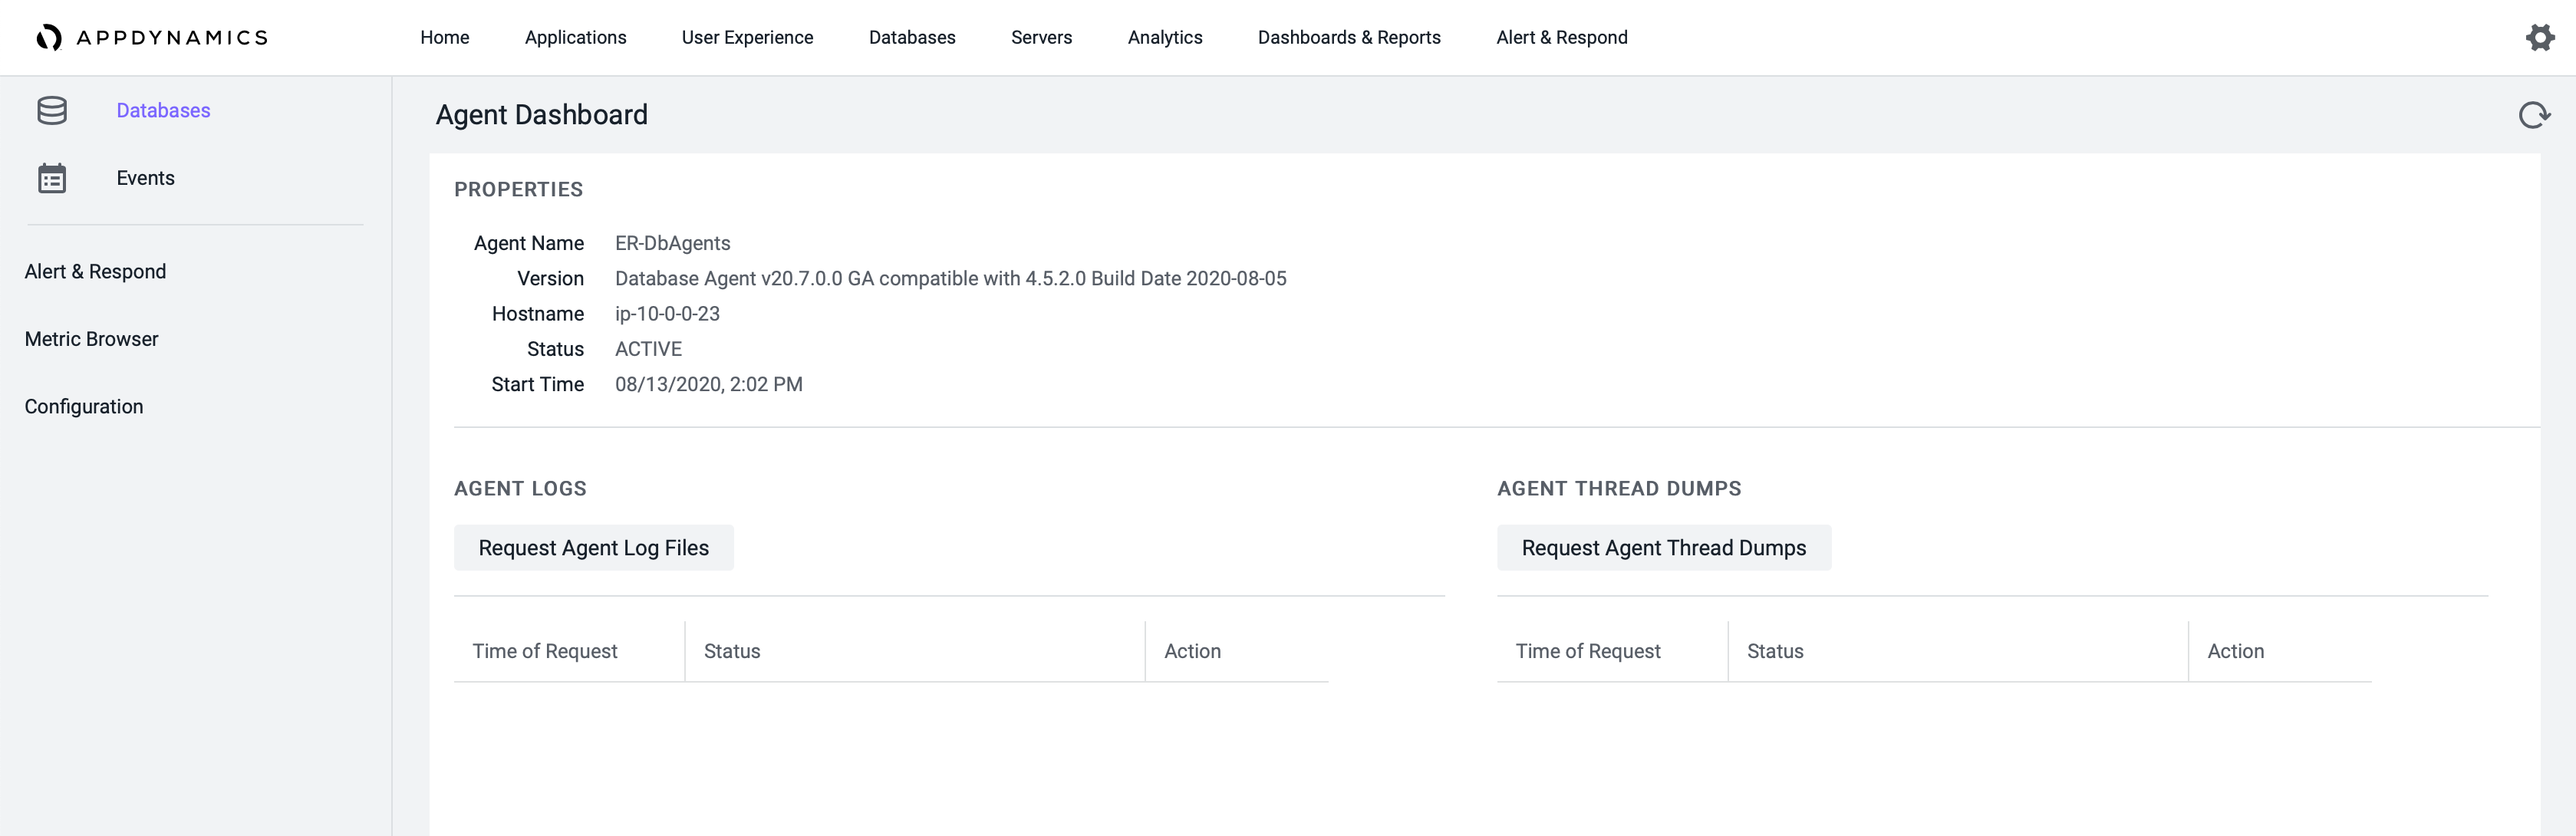This screenshot has height=836, width=2576.
Task: Click the AGENT LOGS section heading
Action: (520, 489)
